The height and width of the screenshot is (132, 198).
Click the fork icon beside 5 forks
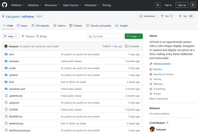pyautogui.click(x=151, y=94)
